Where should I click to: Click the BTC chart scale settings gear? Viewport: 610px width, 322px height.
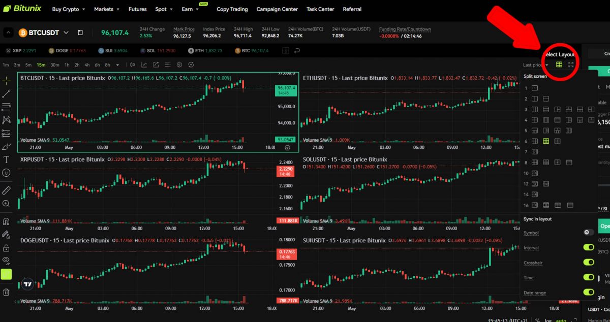(287, 148)
